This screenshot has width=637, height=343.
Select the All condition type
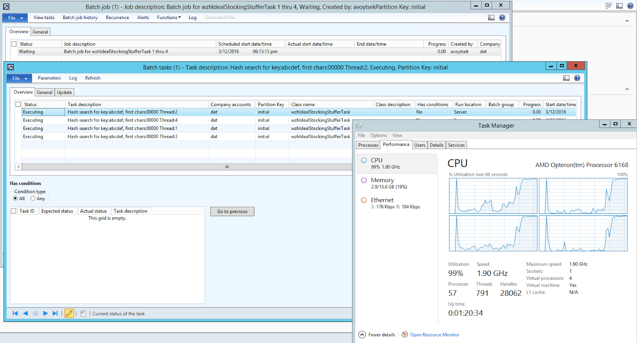(16, 198)
